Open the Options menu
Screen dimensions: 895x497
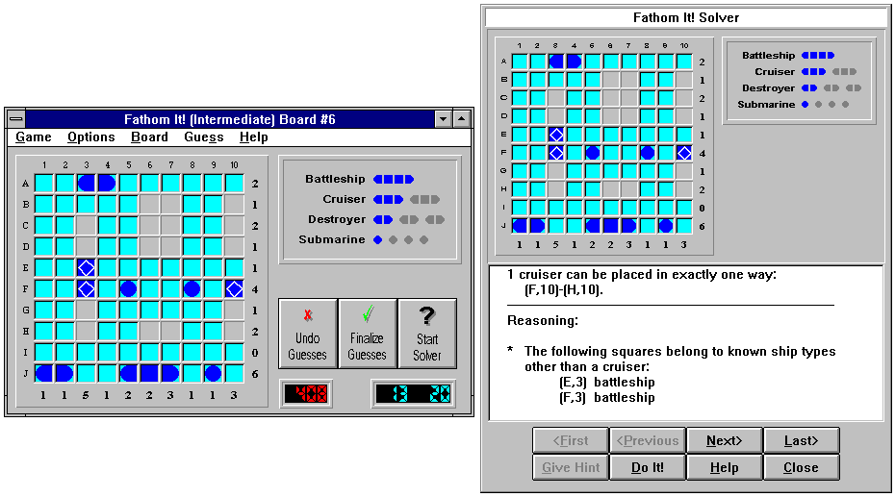90,137
